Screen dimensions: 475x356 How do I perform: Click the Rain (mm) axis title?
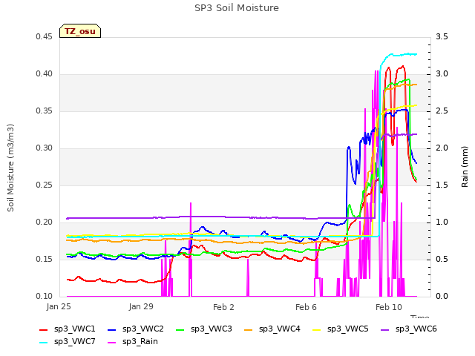click(465, 167)
